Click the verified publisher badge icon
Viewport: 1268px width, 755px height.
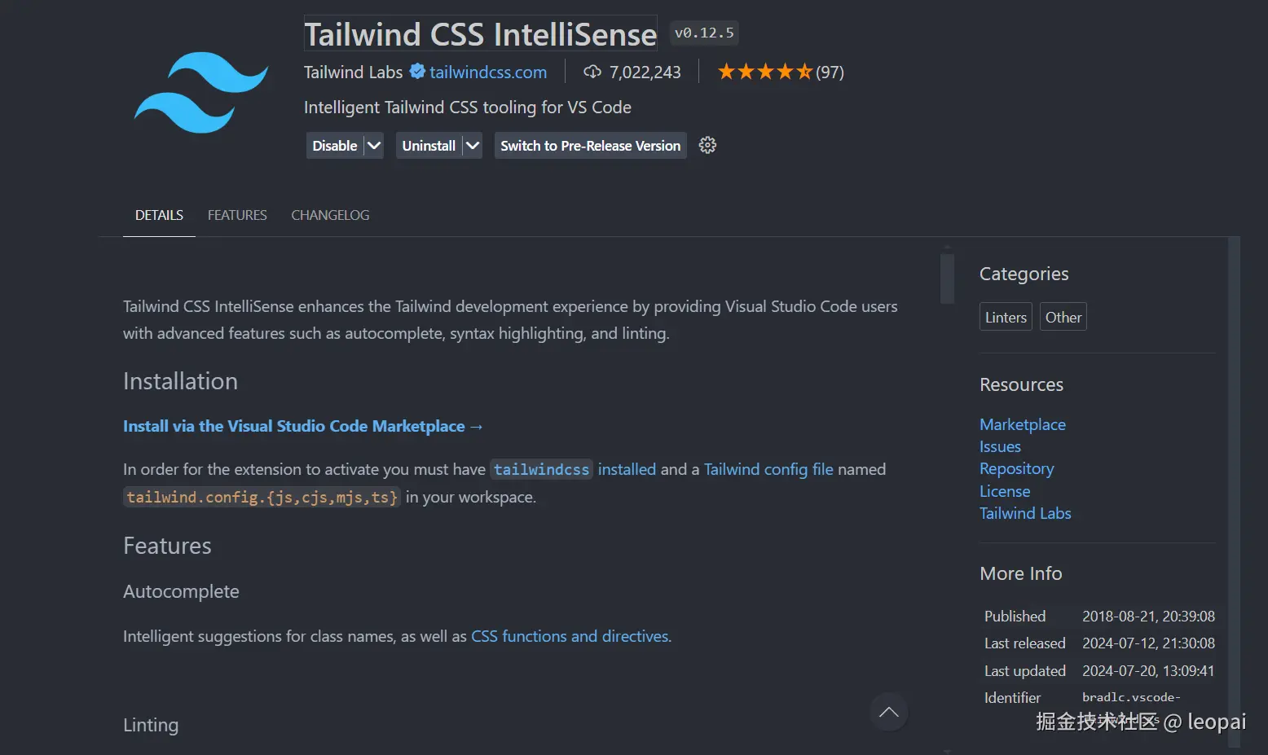point(417,72)
